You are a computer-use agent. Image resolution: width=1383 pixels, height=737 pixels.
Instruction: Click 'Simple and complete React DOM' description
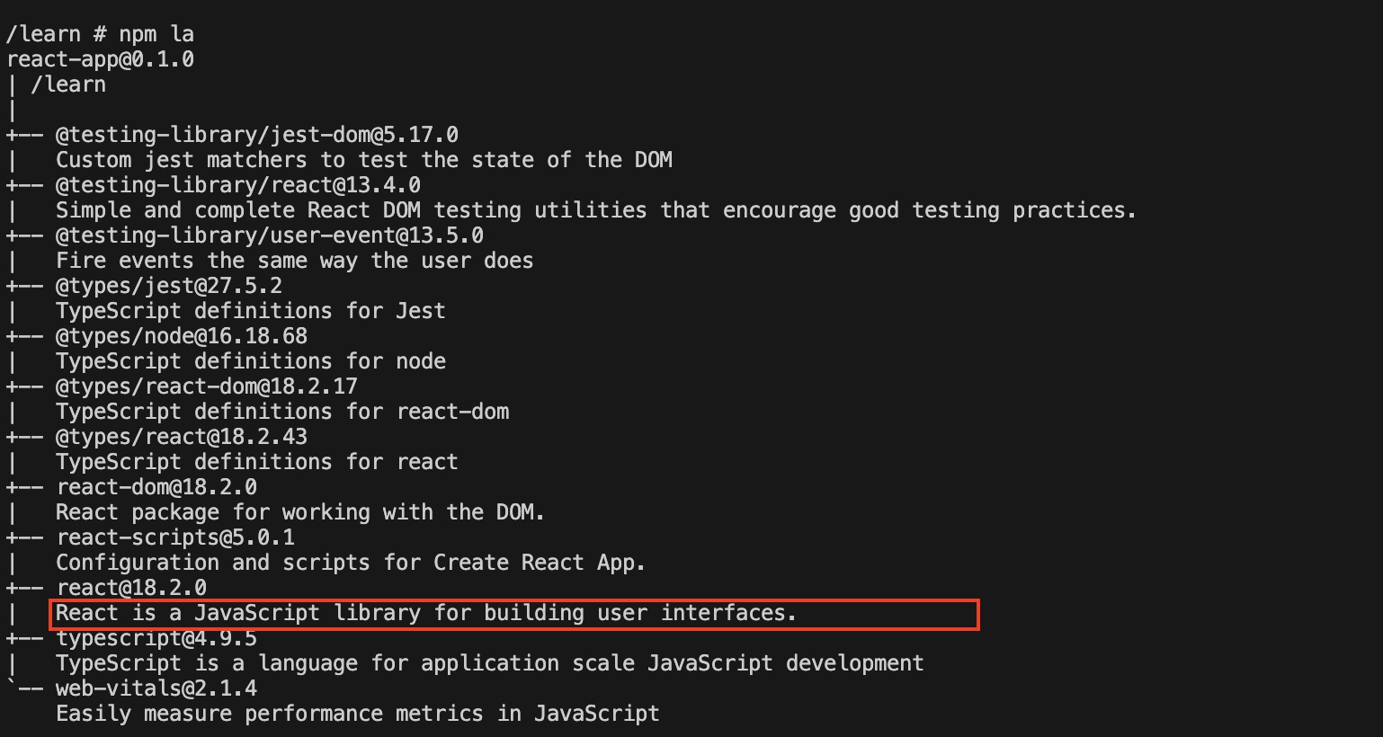click(x=596, y=210)
